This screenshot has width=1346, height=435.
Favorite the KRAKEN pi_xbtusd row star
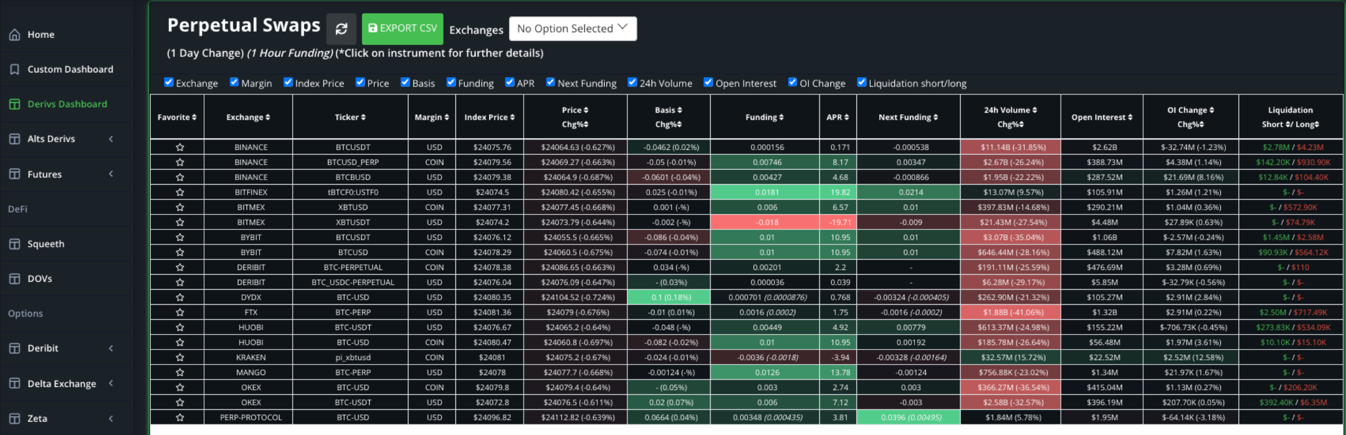(179, 358)
